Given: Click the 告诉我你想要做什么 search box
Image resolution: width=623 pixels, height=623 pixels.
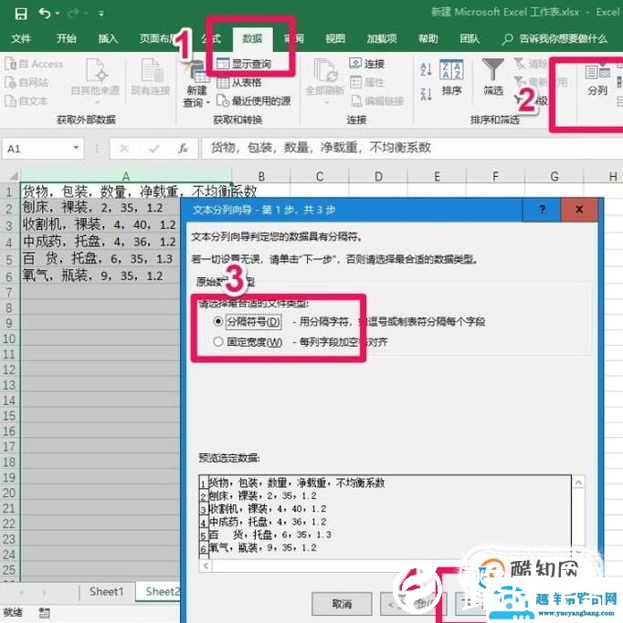Looking at the screenshot, I should click(555, 39).
